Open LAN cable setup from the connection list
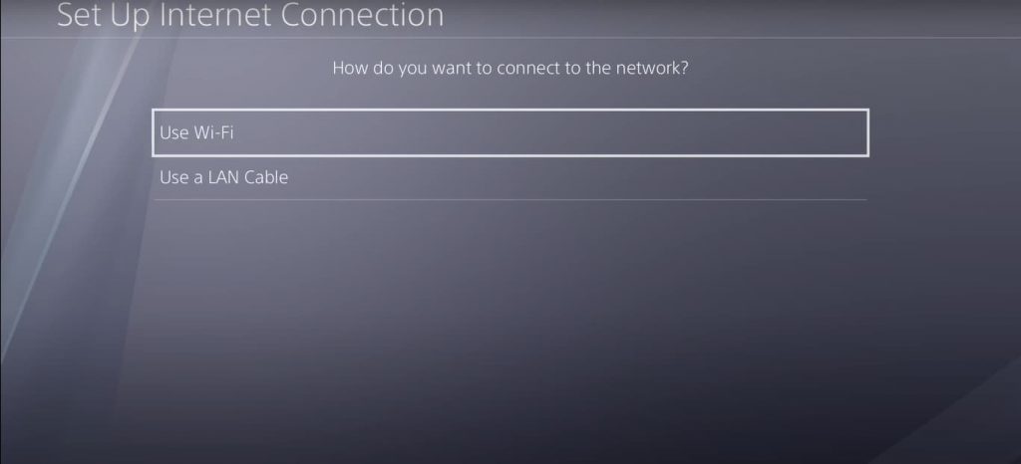 (510, 177)
